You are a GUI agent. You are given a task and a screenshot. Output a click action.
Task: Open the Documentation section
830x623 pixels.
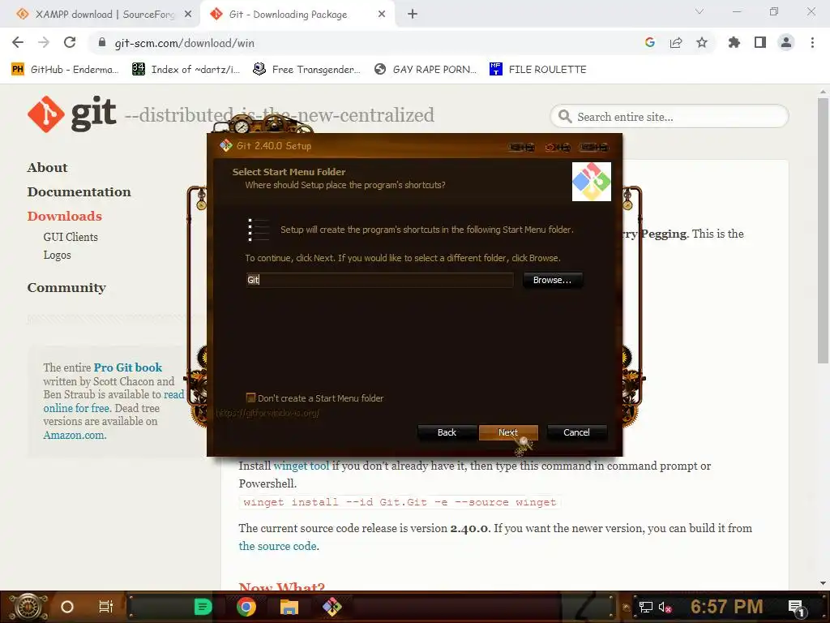[x=79, y=191]
